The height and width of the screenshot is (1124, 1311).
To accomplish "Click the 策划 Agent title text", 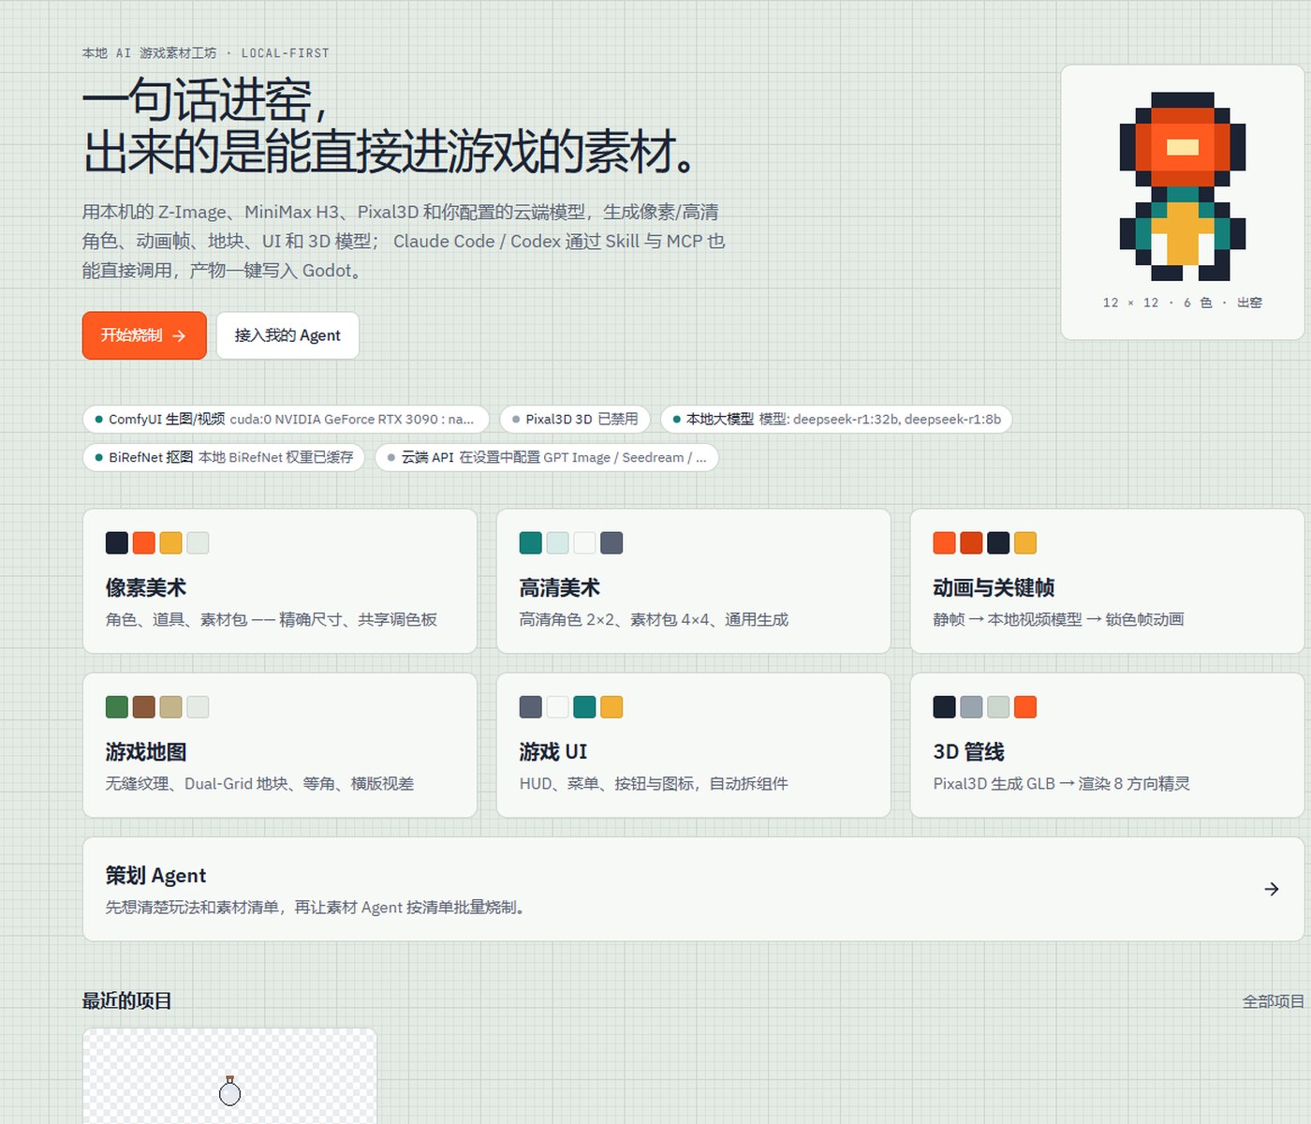I will (155, 876).
